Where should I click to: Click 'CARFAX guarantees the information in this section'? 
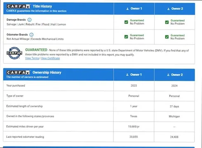(36, 11)
